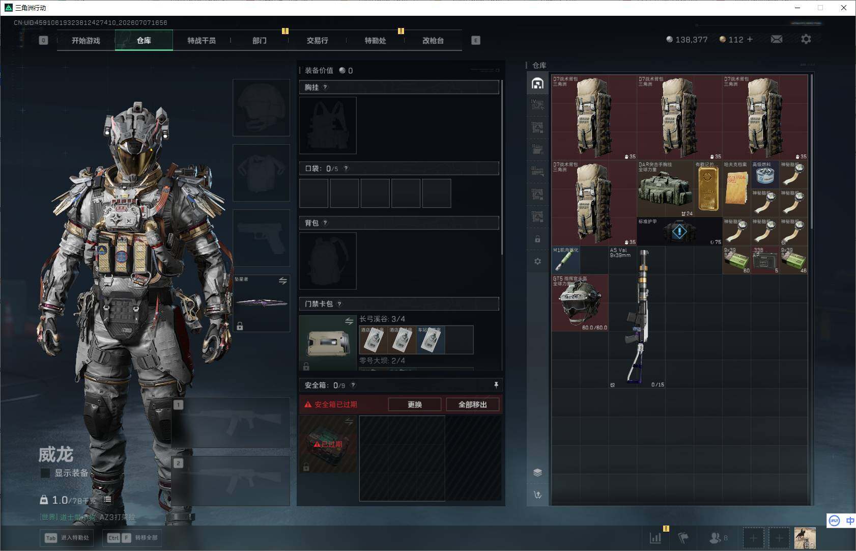This screenshot has width=856, height=551.
Task: Show help for 安全箱 question mark
Action: click(x=353, y=385)
